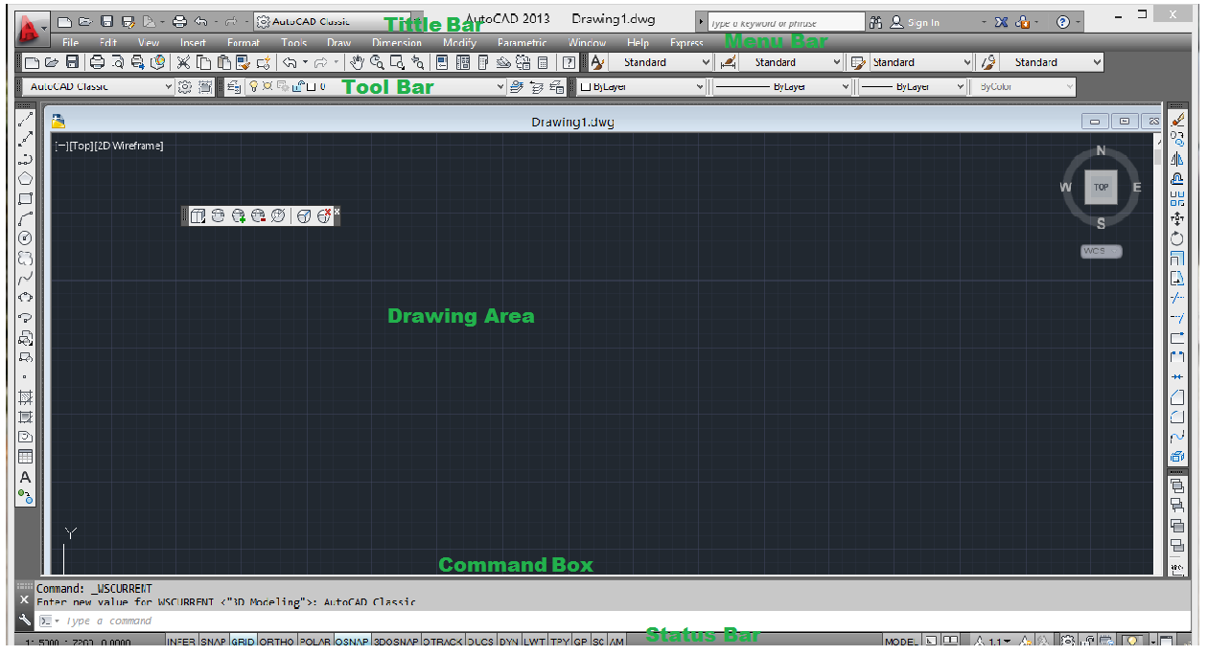Click the Undo arrow in Standard toolbar

pyautogui.click(x=290, y=62)
